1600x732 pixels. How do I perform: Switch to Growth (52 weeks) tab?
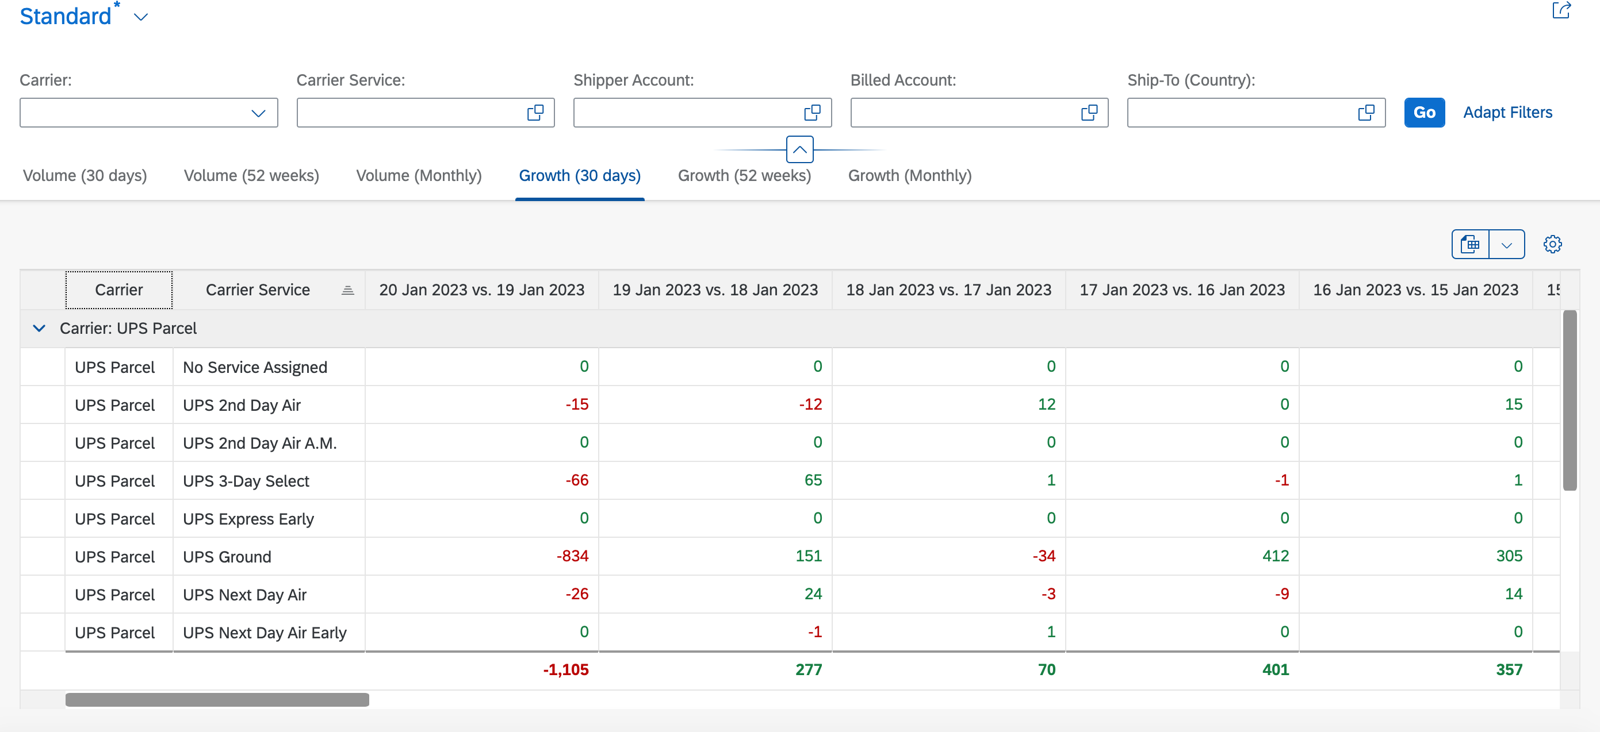click(x=744, y=176)
